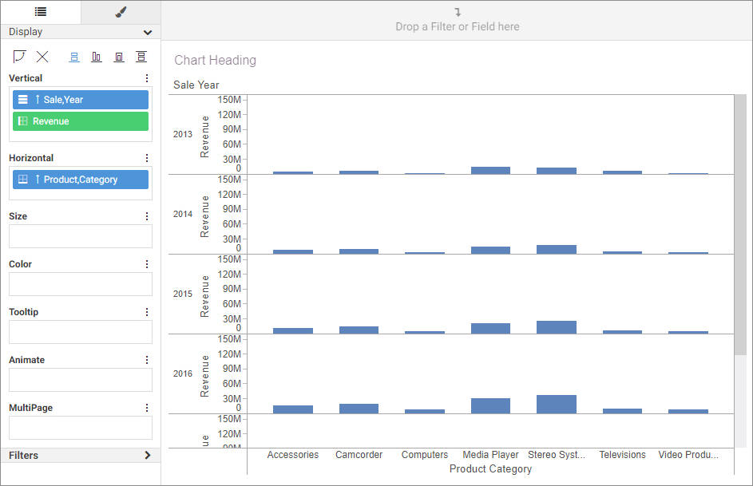Select the swap axes icon in Display toolbar
This screenshot has width=753, height=486.
click(x=19, y=56)
